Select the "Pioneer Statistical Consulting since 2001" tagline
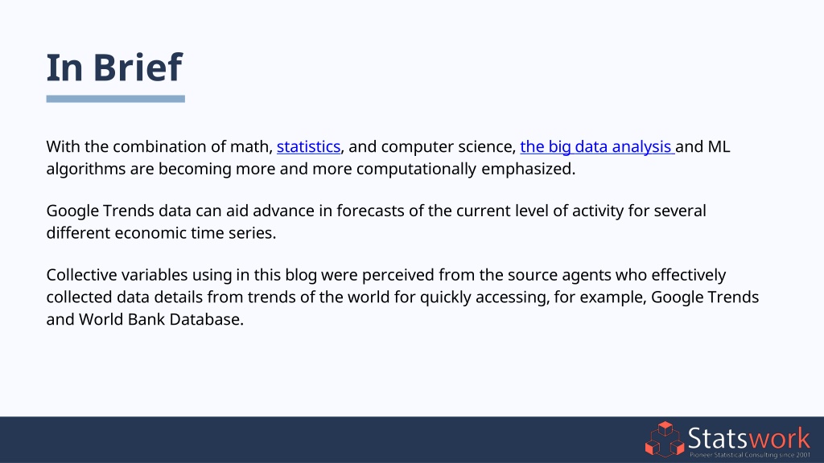Viewport: 824px width, 463px height. pos(750,455)
